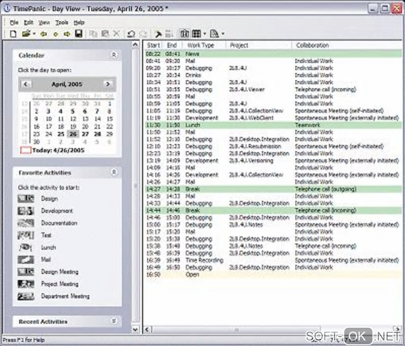The width and height of the screenshot is (405, 346).
Task: Click Today: 4/26/2005 link
Action: coord(52,150)
